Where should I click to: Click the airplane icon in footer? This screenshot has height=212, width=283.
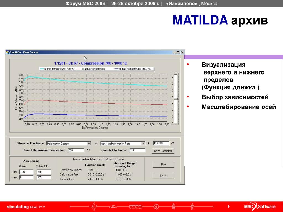[x=93, y=206]
